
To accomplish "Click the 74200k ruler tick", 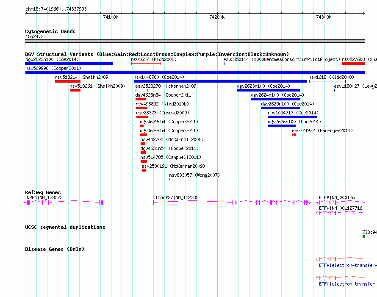I will (x=217, y=17).
